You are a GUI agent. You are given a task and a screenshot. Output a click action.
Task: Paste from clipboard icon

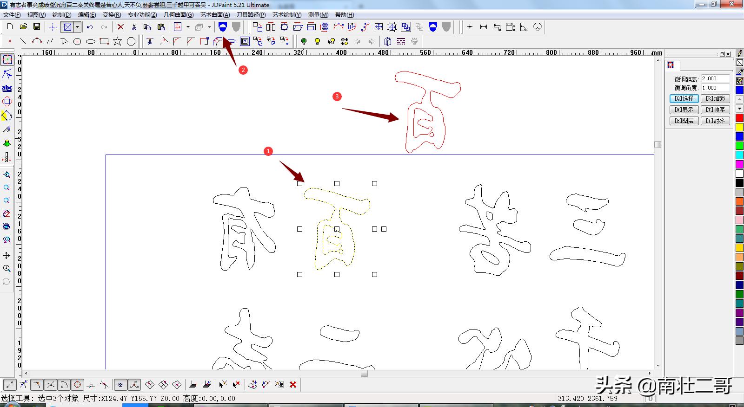pyautogui.click(x=161, y=27)
